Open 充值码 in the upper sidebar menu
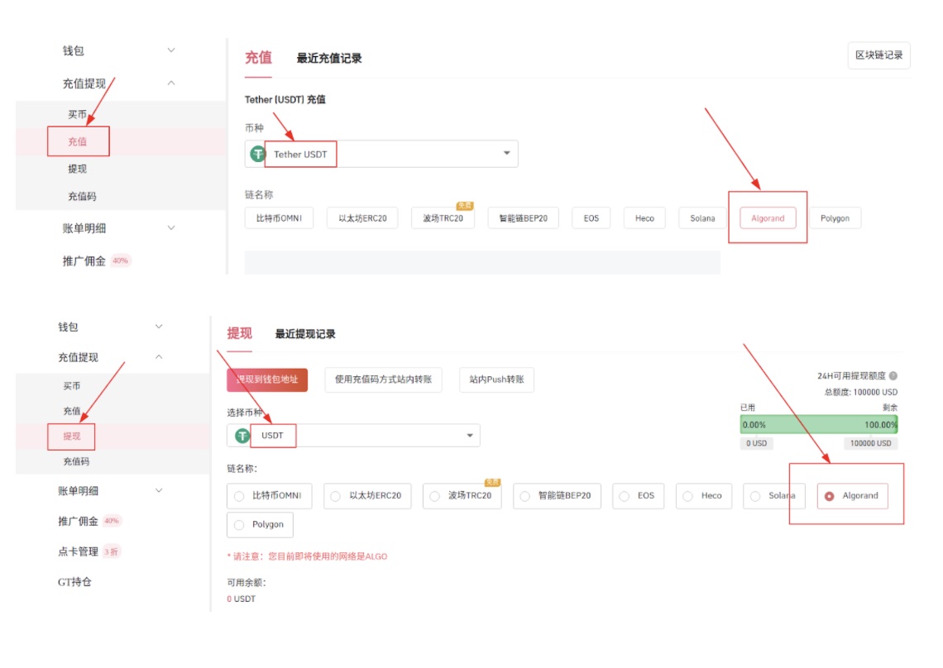The image size is (943, 668). coord(82,197)
